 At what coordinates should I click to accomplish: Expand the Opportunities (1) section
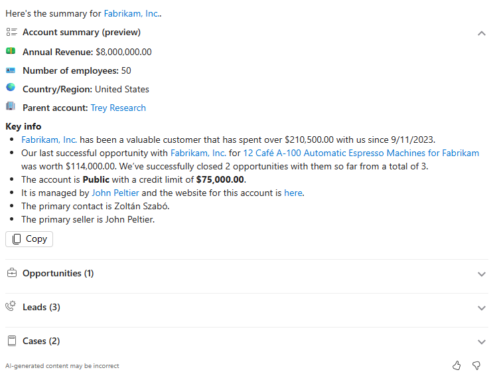(x=482, y=274)
